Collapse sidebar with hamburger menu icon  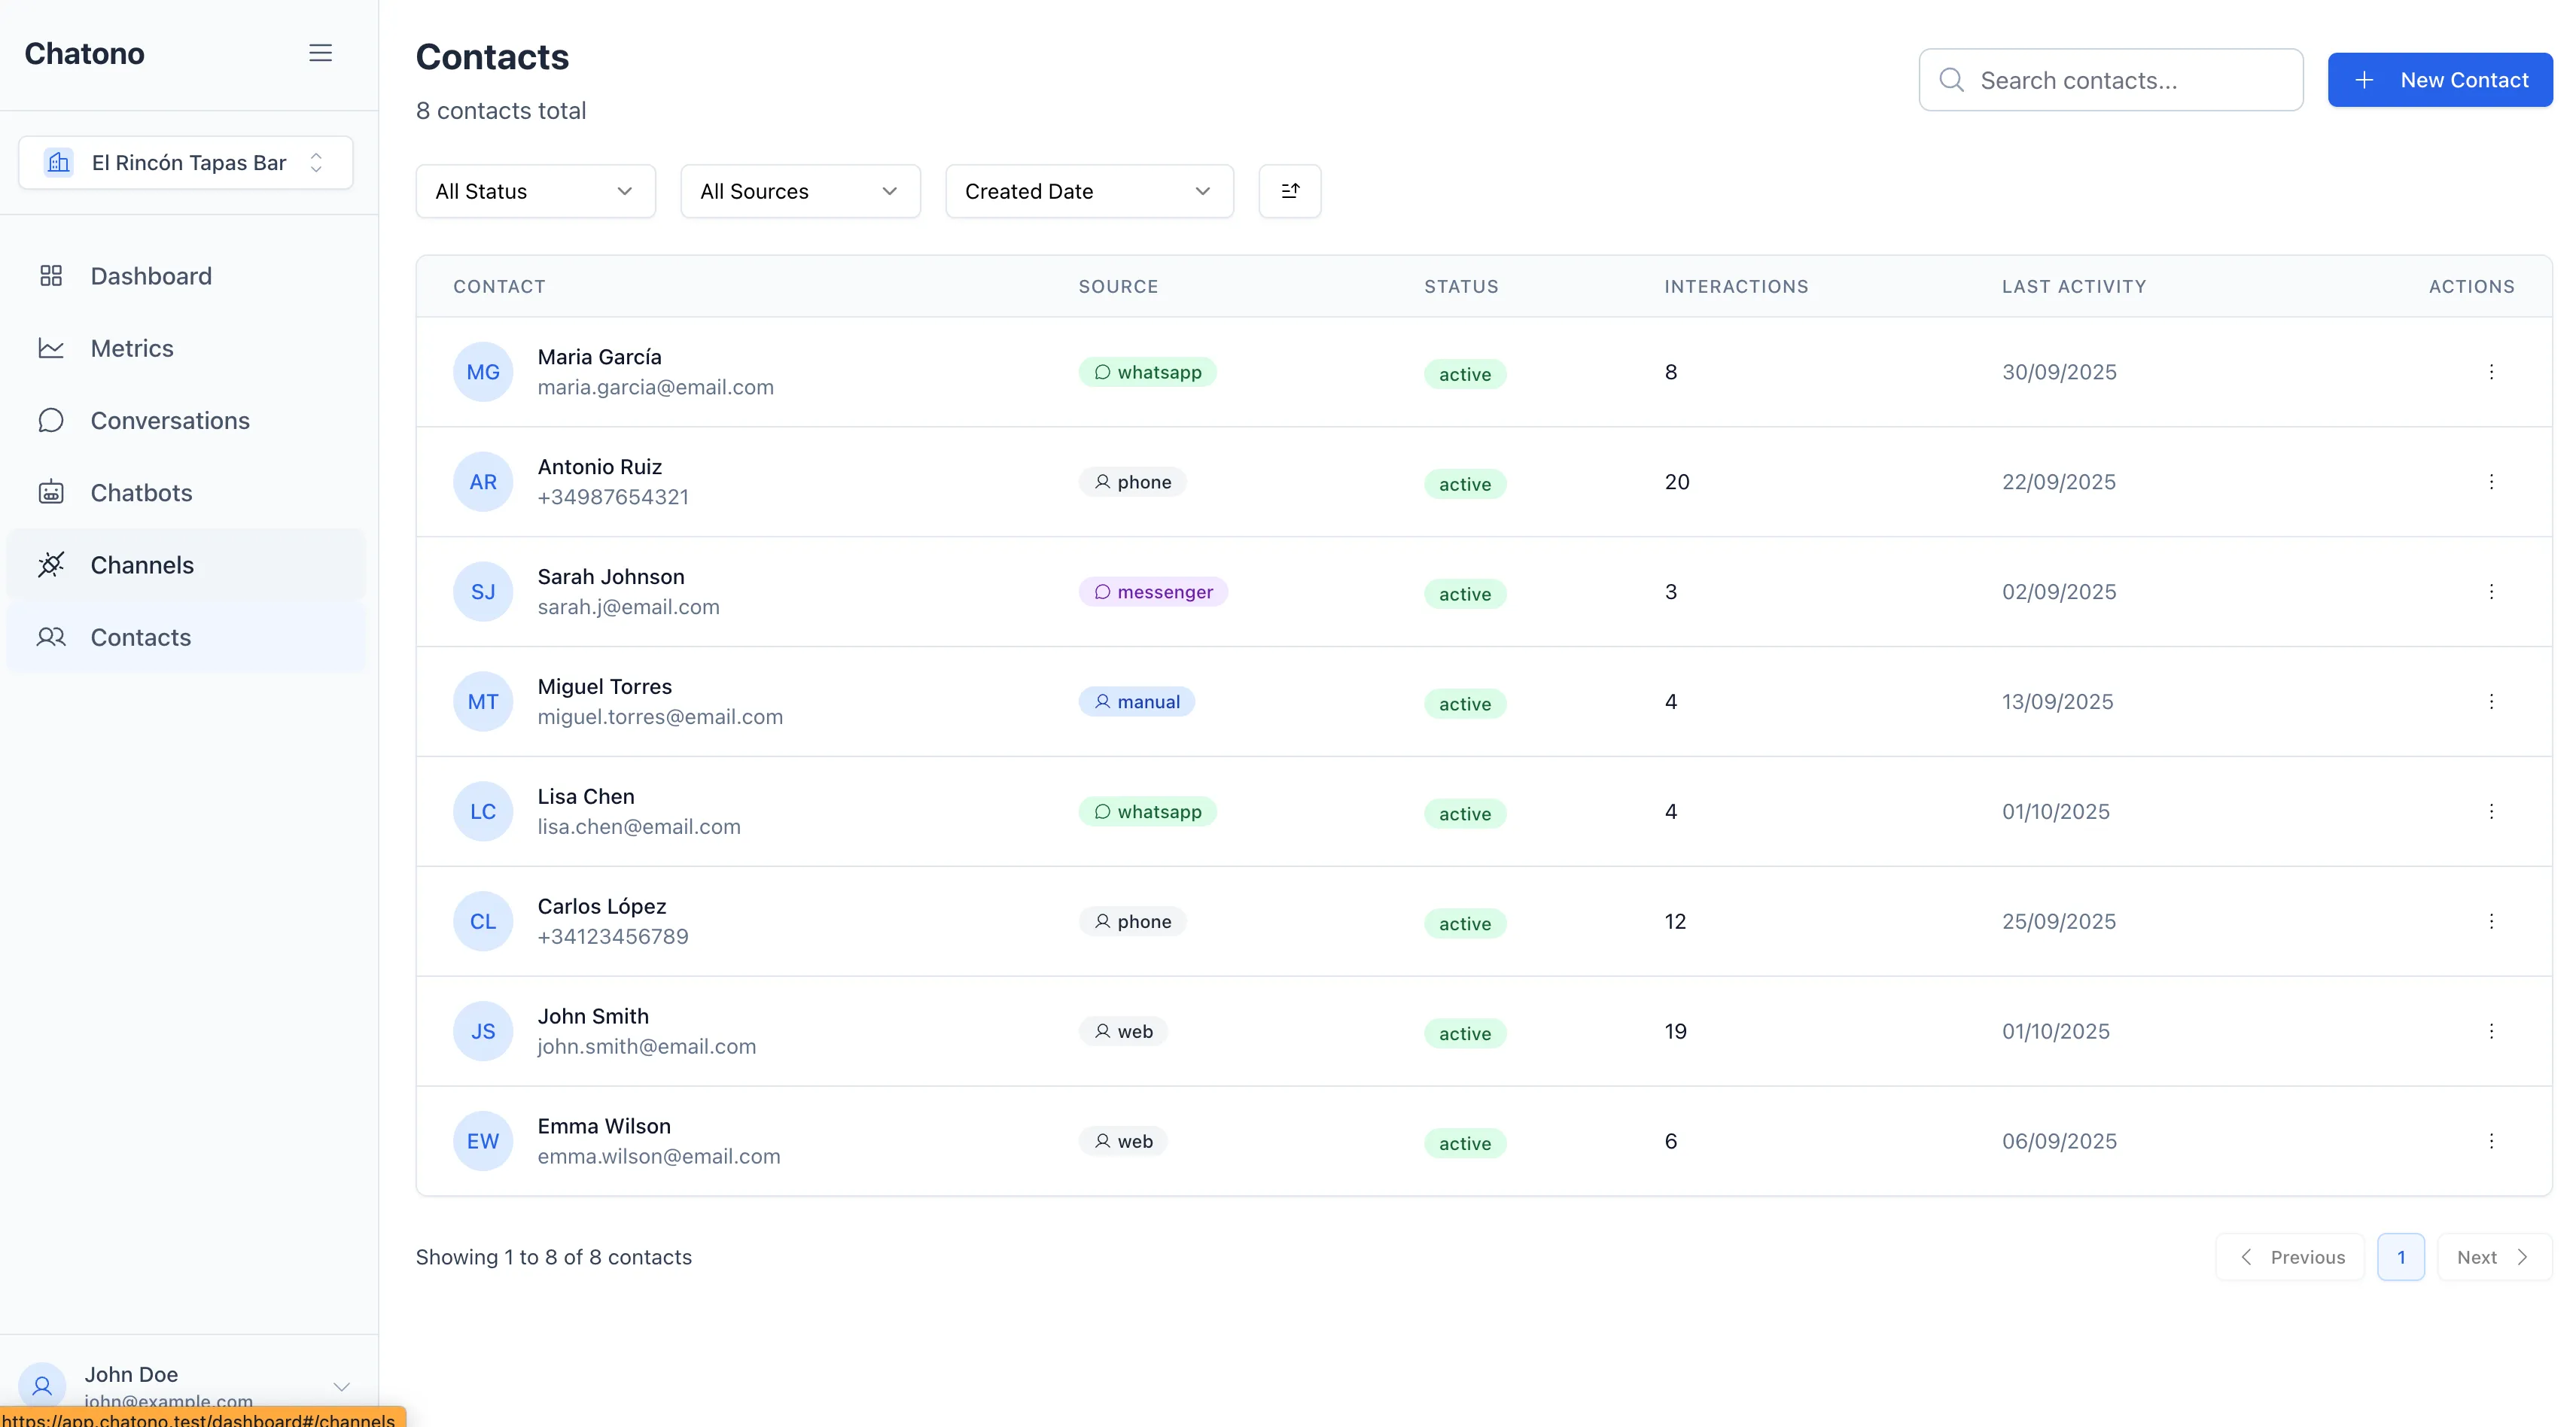tap(320, 53)
